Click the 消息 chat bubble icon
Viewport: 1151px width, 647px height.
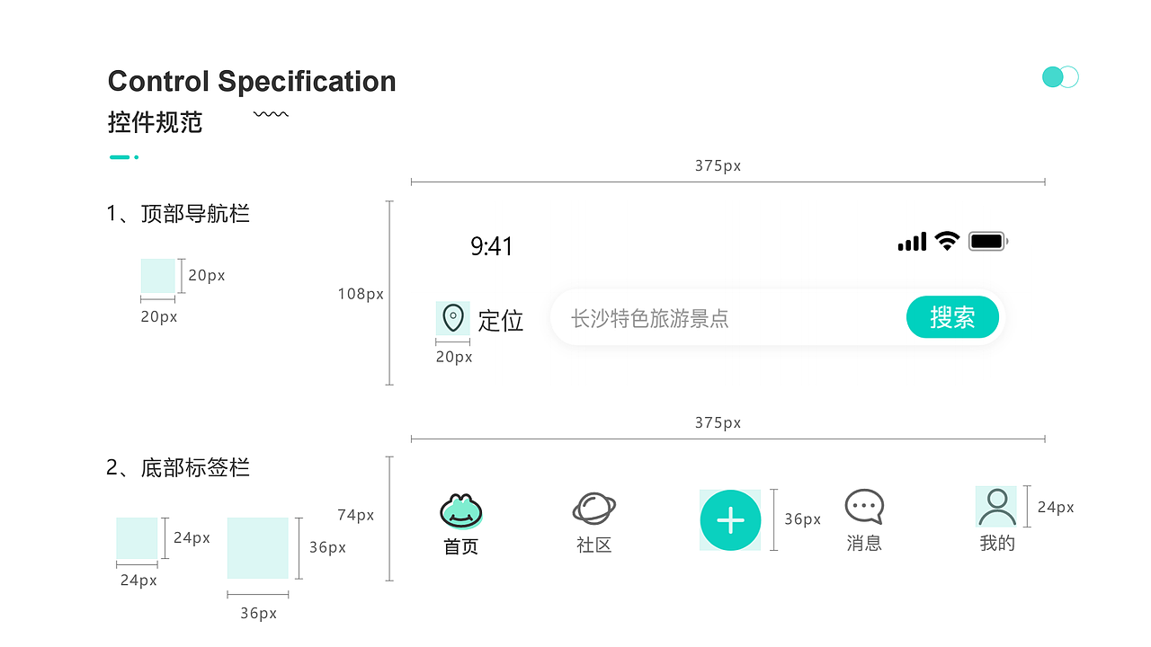[x=864, y=508]
